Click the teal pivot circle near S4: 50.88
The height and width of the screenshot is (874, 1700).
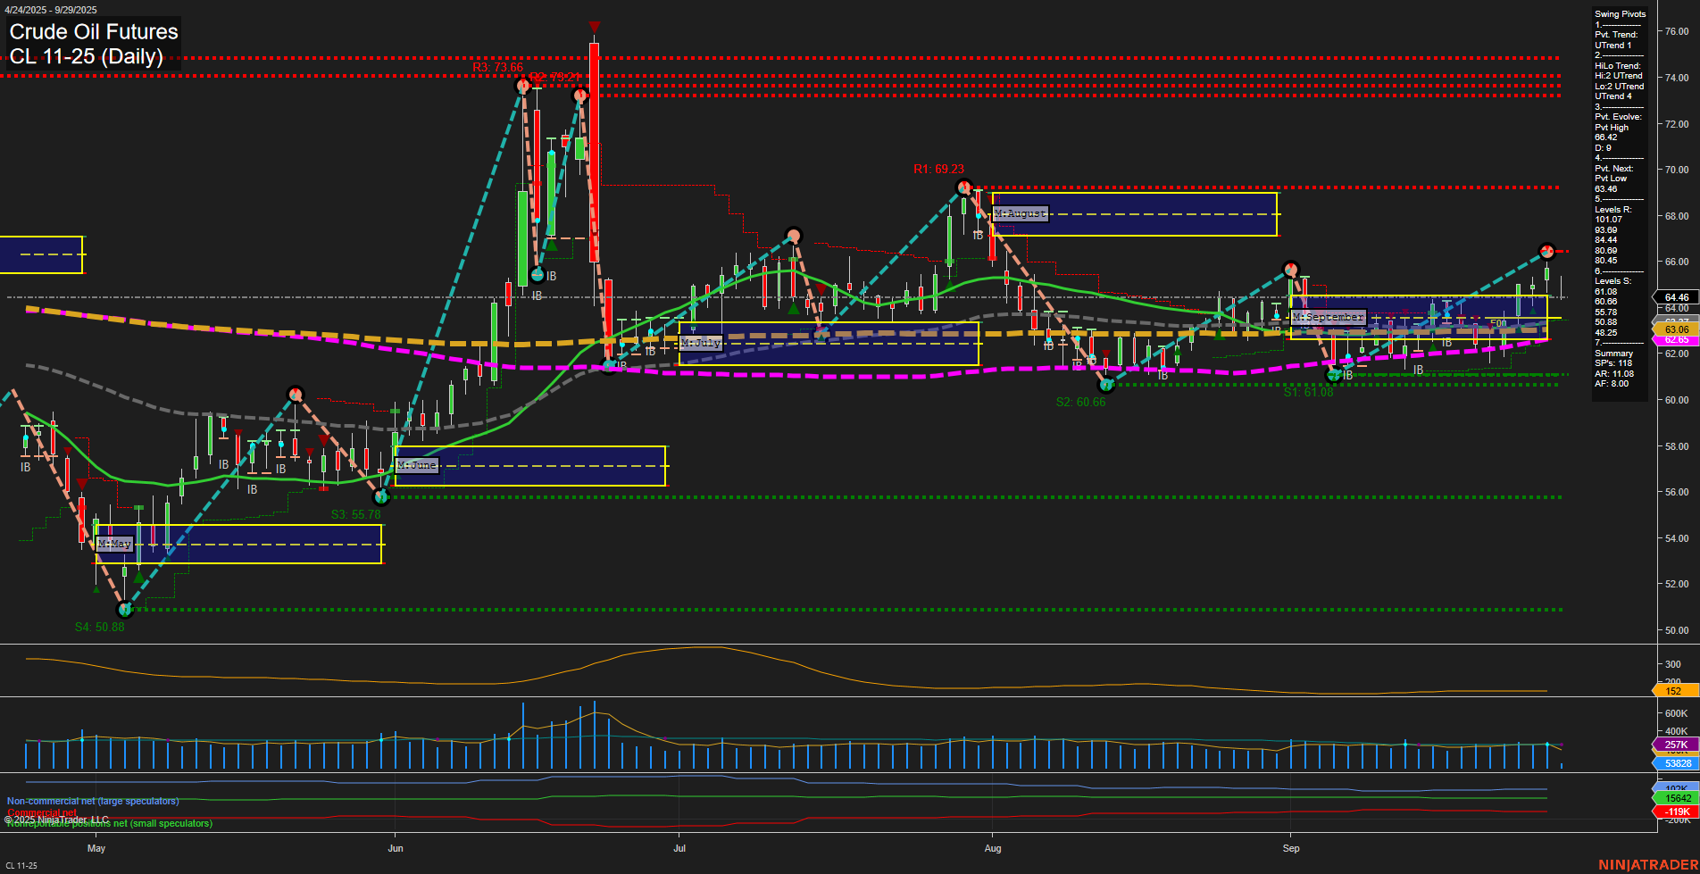pos(124,611)
